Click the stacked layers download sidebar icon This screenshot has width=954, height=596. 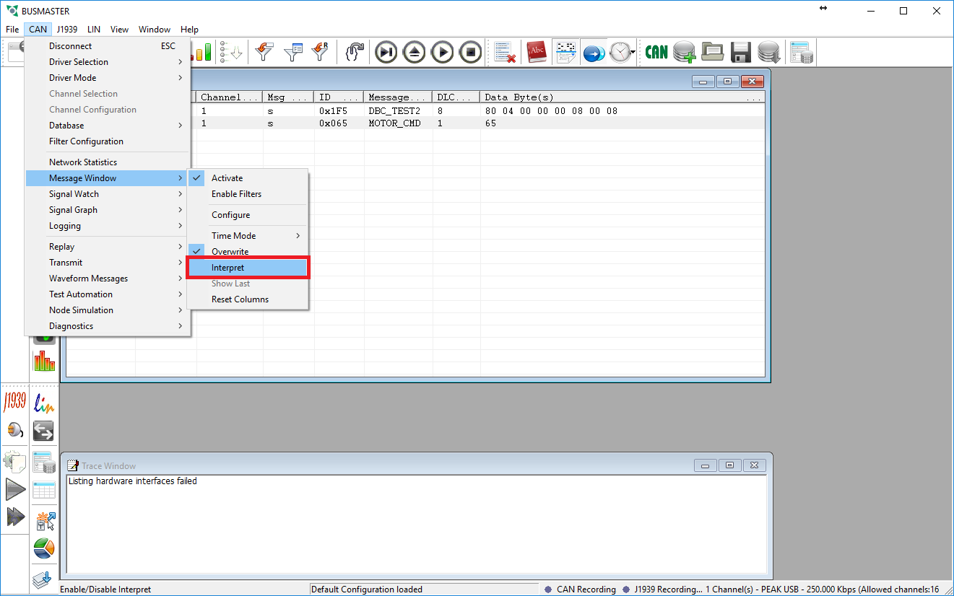[44, 579]
